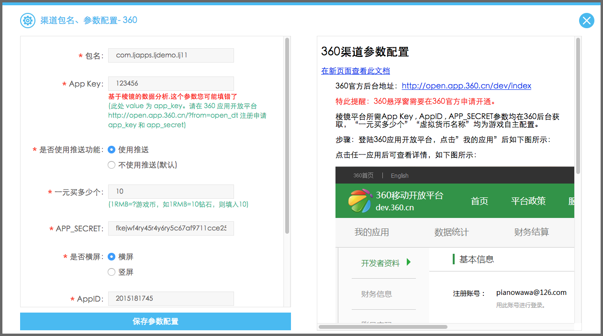Click the 1RMB=?游戏币 hint text
Image resolution: width=603 pixels, height=336 pixels.
(178, 204)
